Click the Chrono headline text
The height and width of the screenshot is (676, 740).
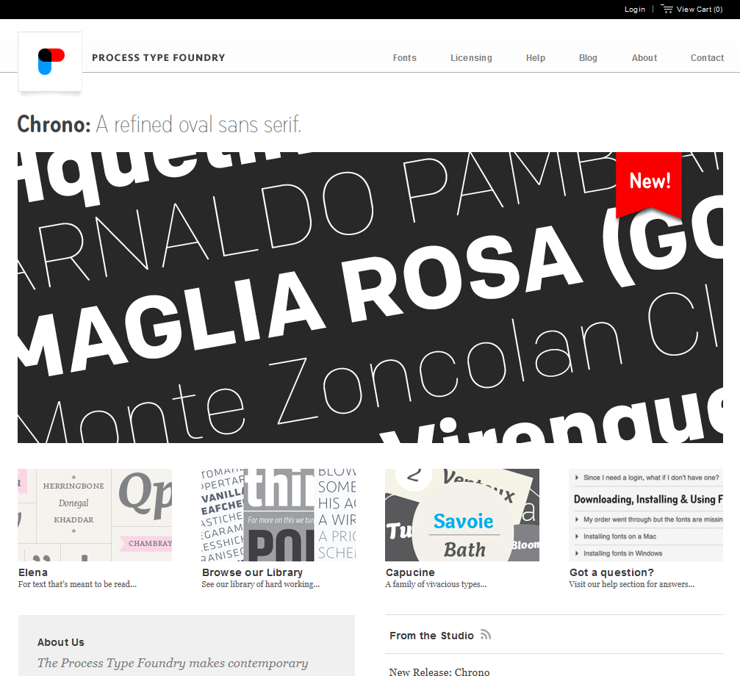[x=159, y=124]
